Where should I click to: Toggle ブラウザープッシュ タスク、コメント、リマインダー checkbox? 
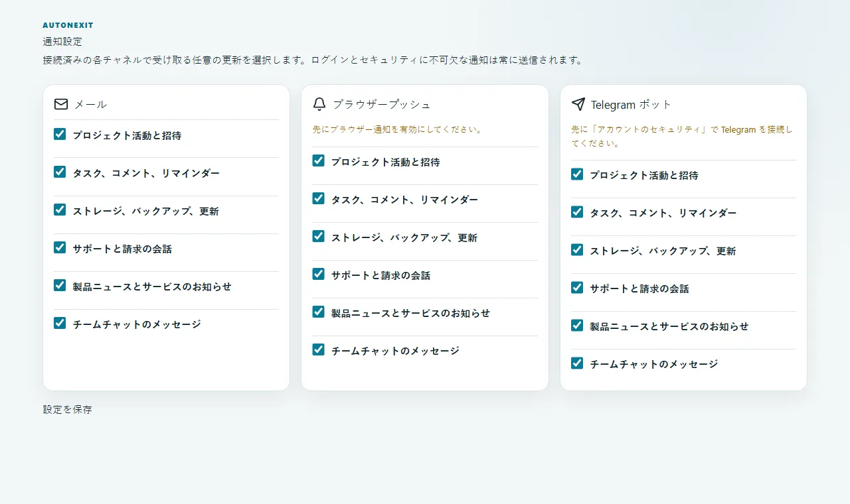tap(319, 198)
